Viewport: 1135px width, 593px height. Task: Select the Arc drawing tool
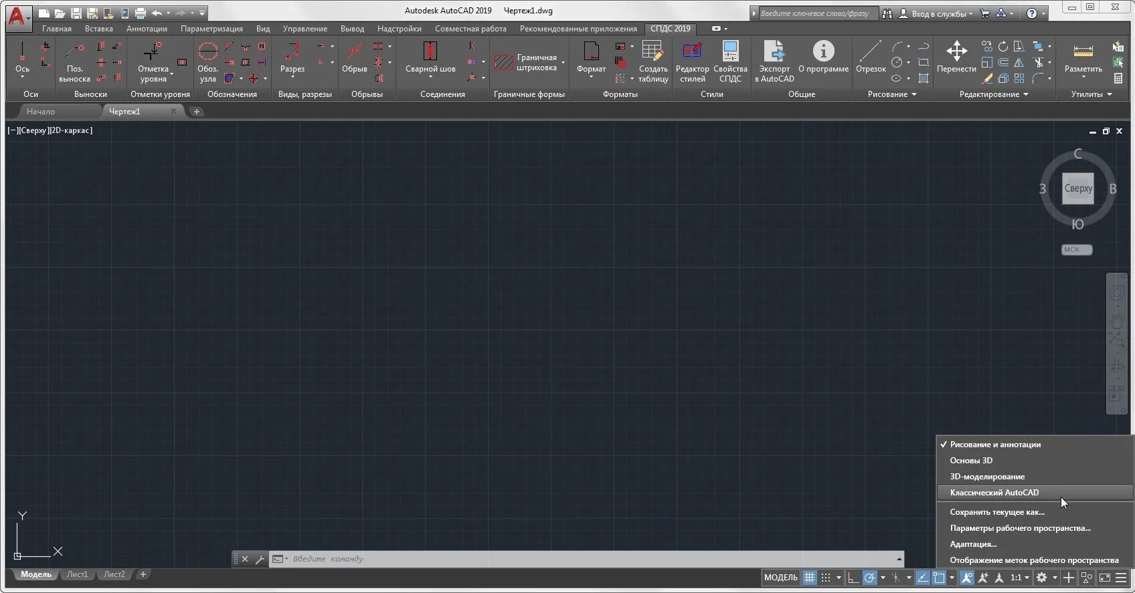coord(897,46)
